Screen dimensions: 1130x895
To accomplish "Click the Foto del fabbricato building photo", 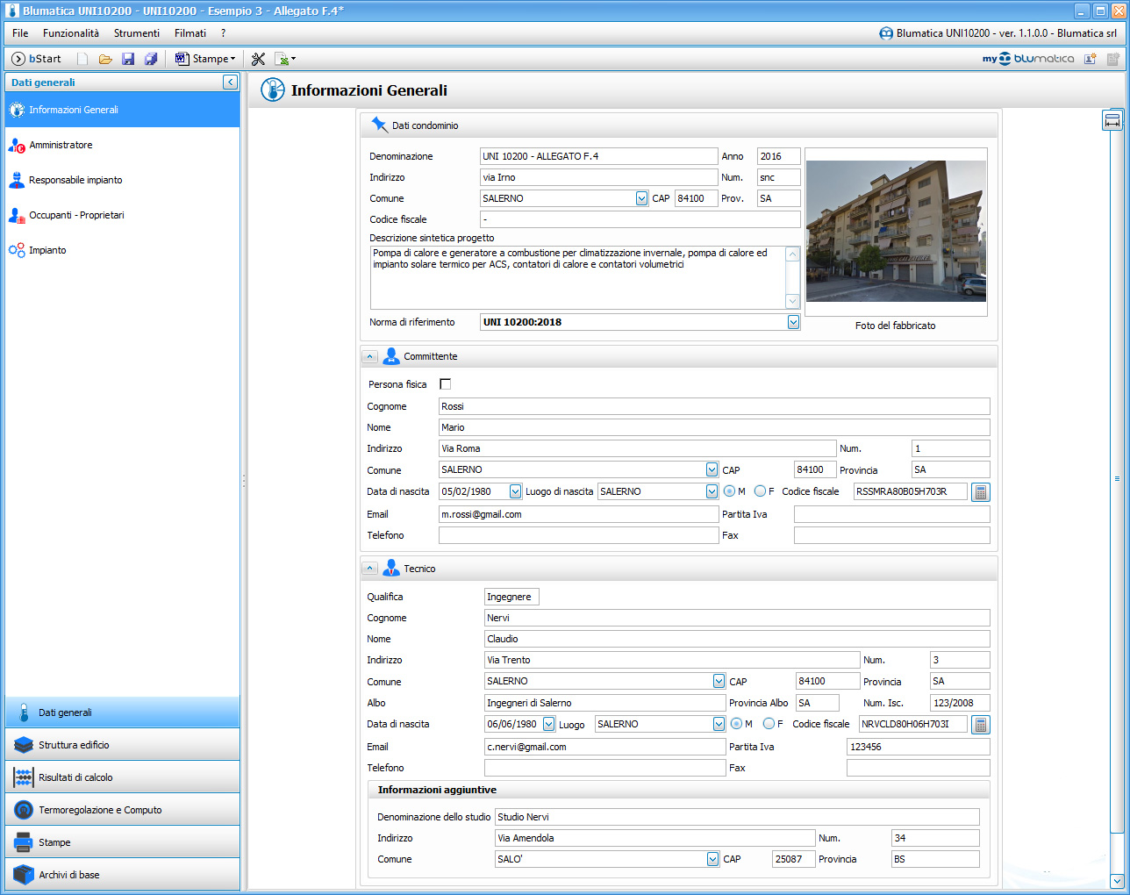I will click(x=896, y=232).
